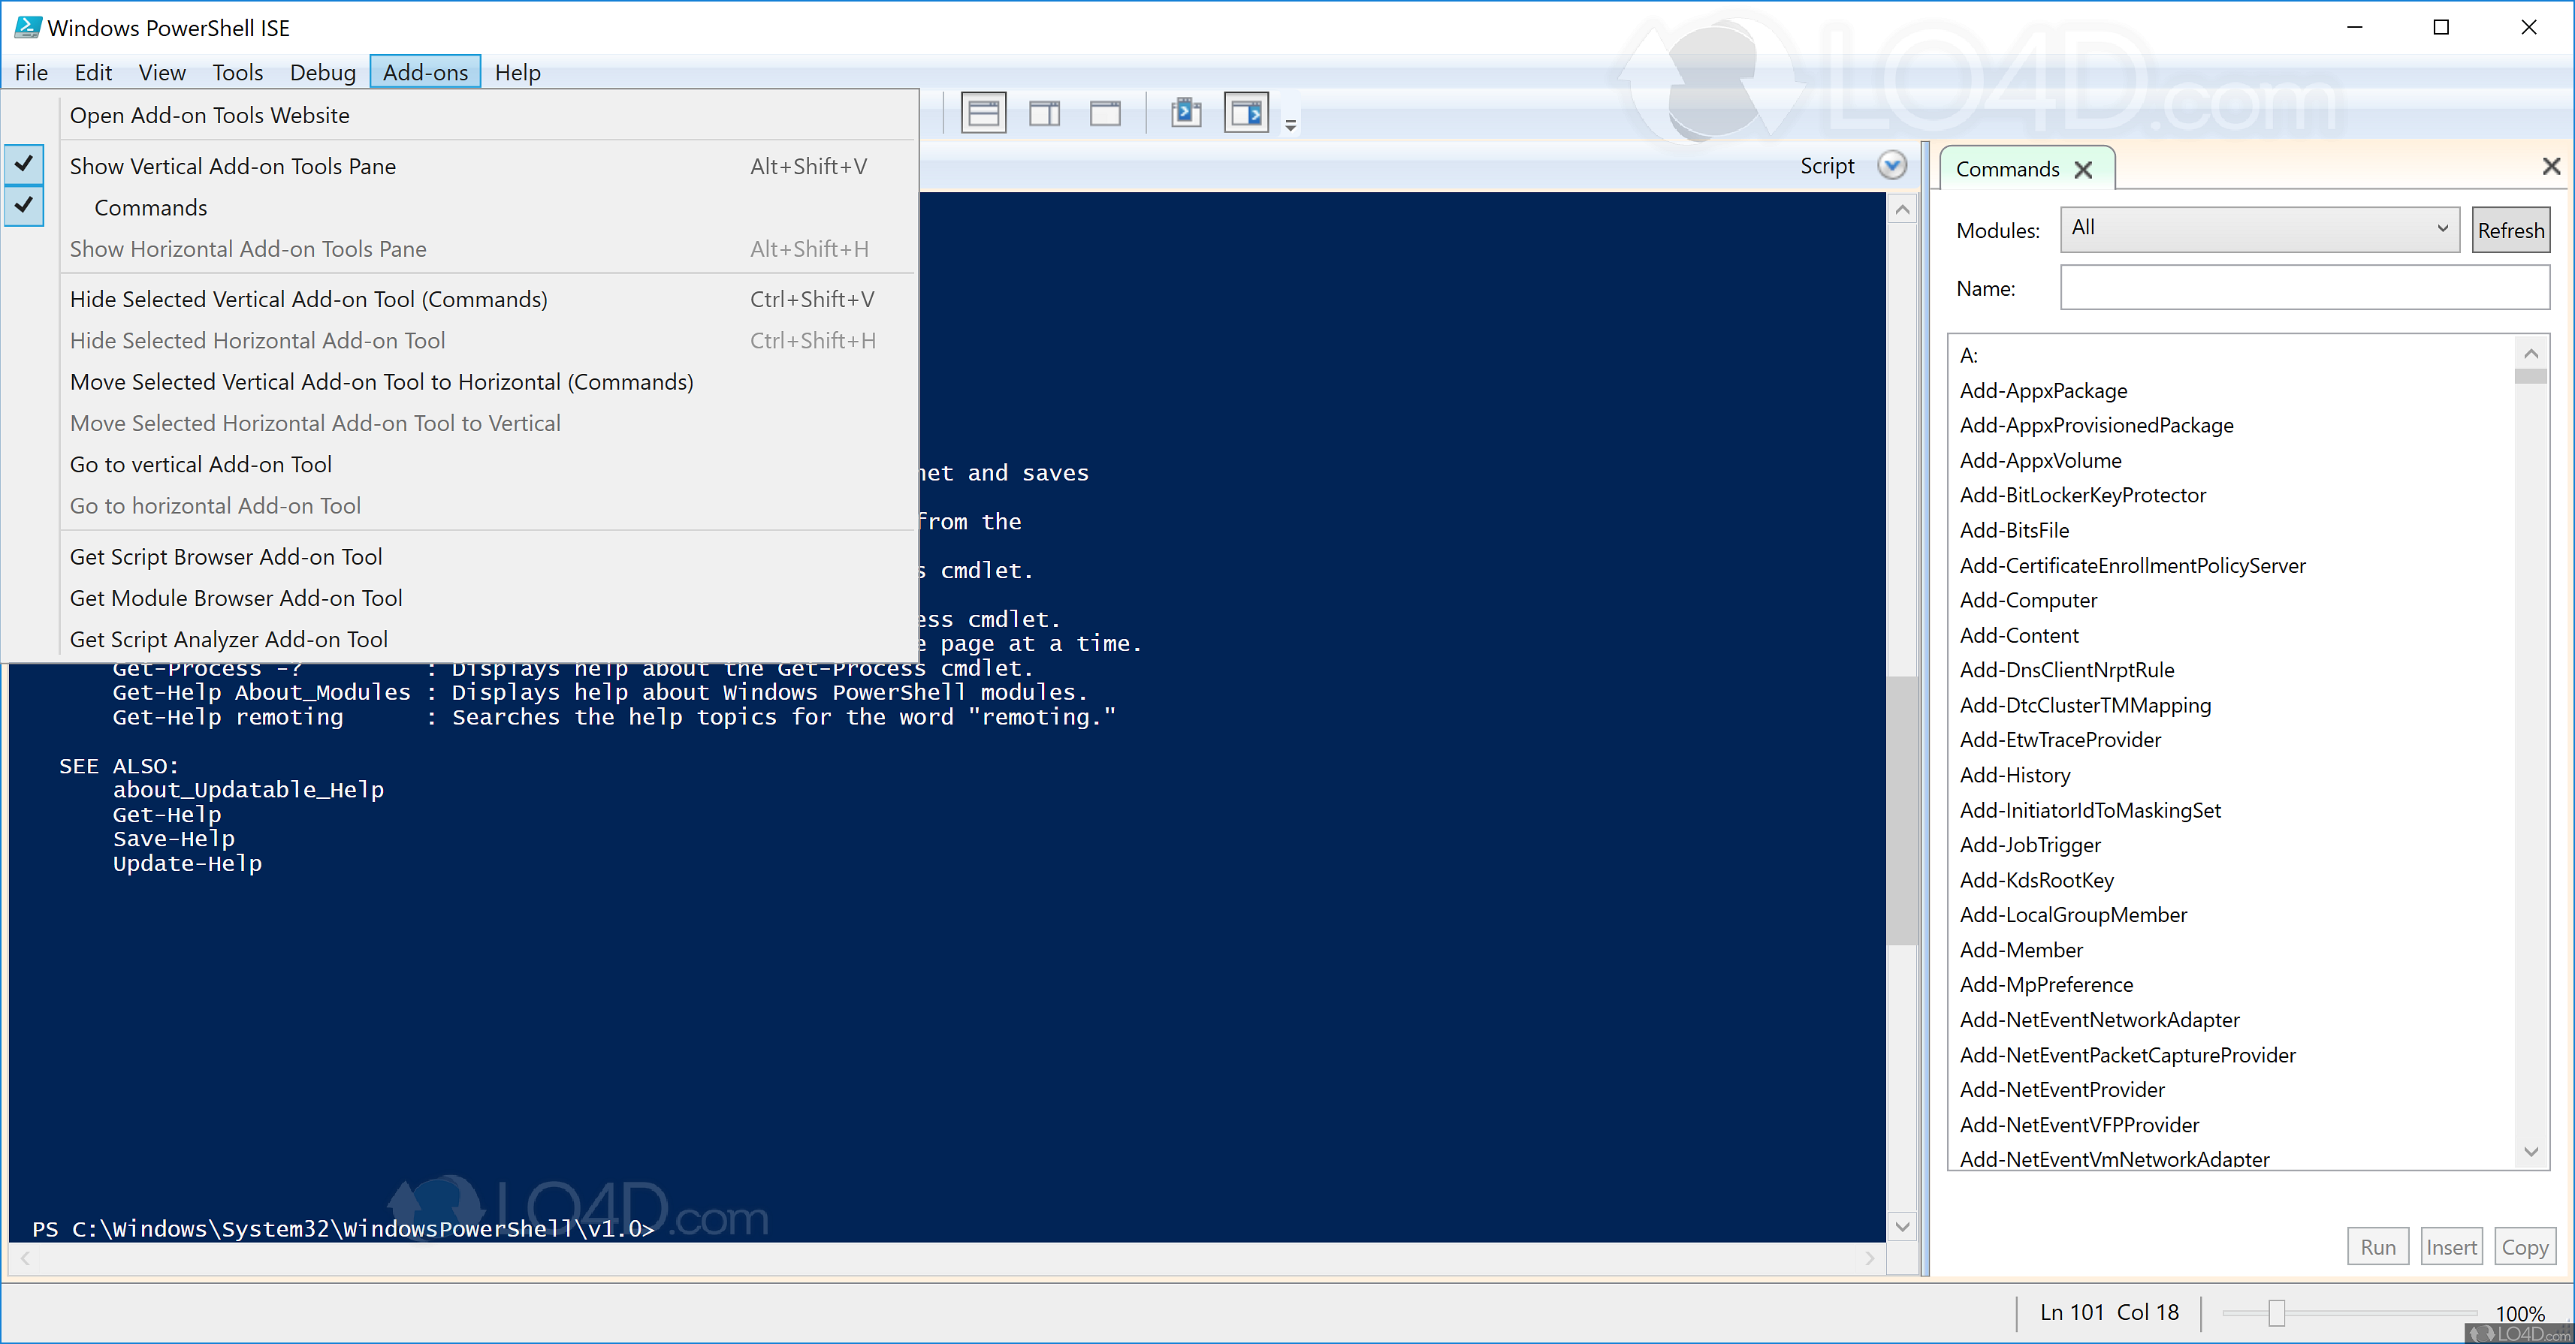
Task: Click command list scroll down arrow
Action: tap(2530, 1152)
